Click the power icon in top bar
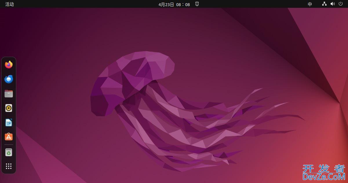Screen dimensions: 348x183 pos(340,4)
